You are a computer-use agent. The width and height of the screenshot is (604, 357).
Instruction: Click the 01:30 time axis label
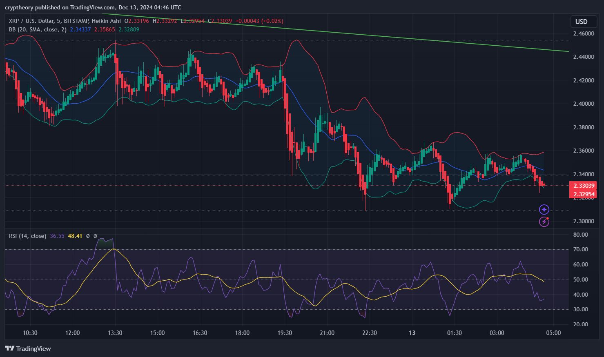(x=455, y=333)
